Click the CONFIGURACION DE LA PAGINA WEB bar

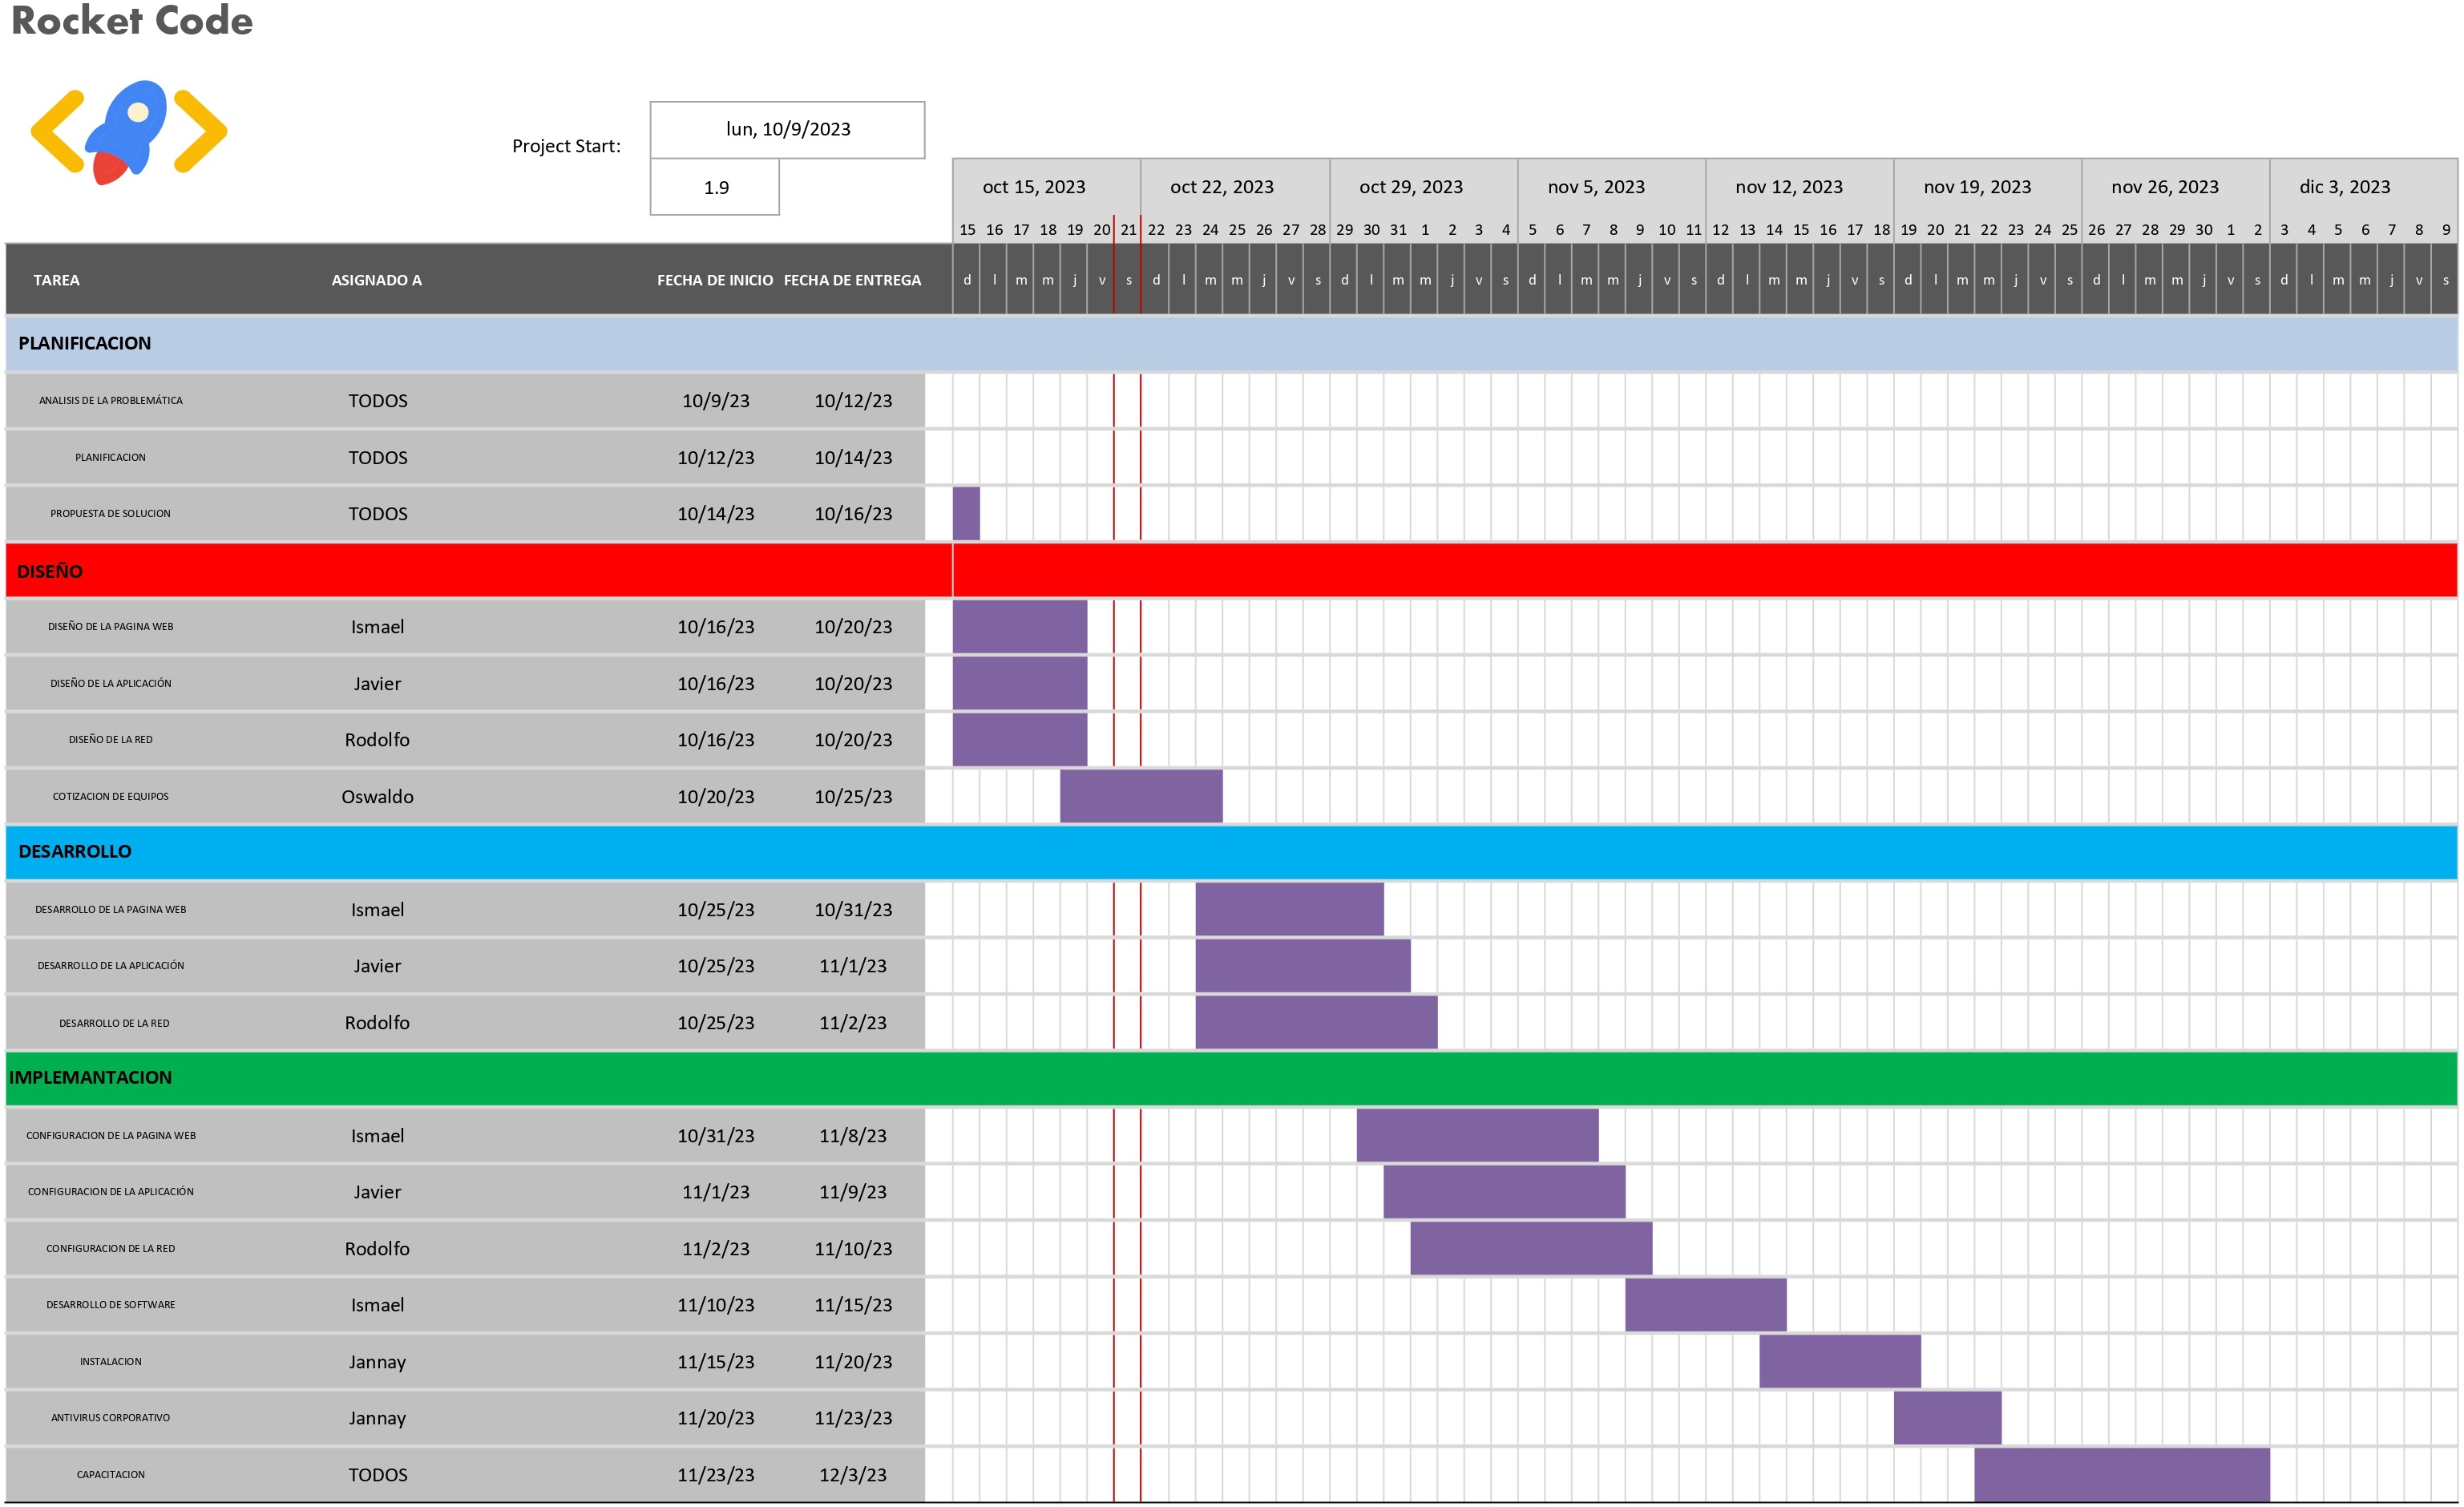coord(1477,1135)
